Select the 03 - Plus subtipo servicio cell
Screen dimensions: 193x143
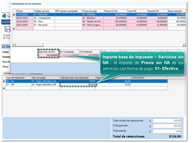[44, 21]
